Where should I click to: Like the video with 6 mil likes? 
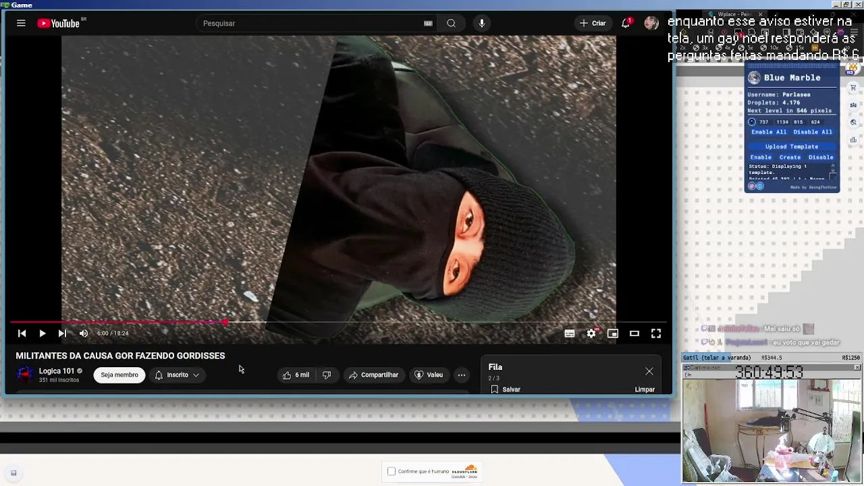coord(296,375)
